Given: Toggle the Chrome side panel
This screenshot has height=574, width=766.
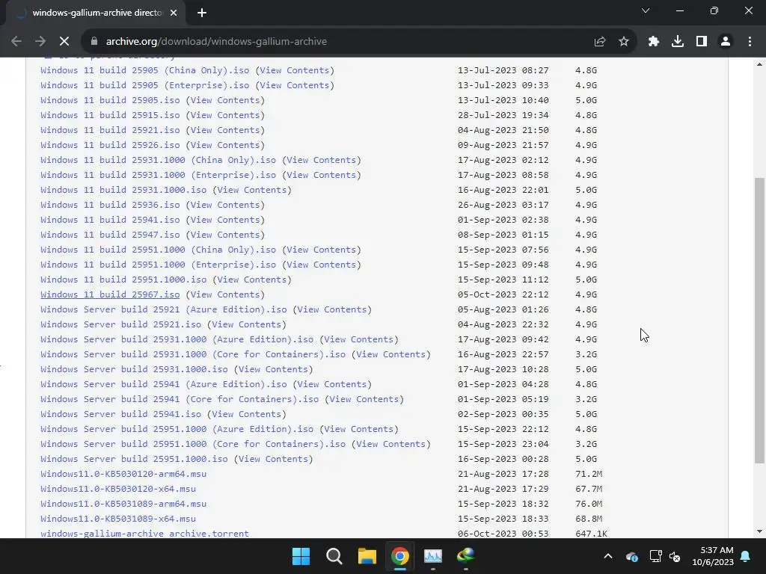Looking at the screenshot, I should point(702,42).
